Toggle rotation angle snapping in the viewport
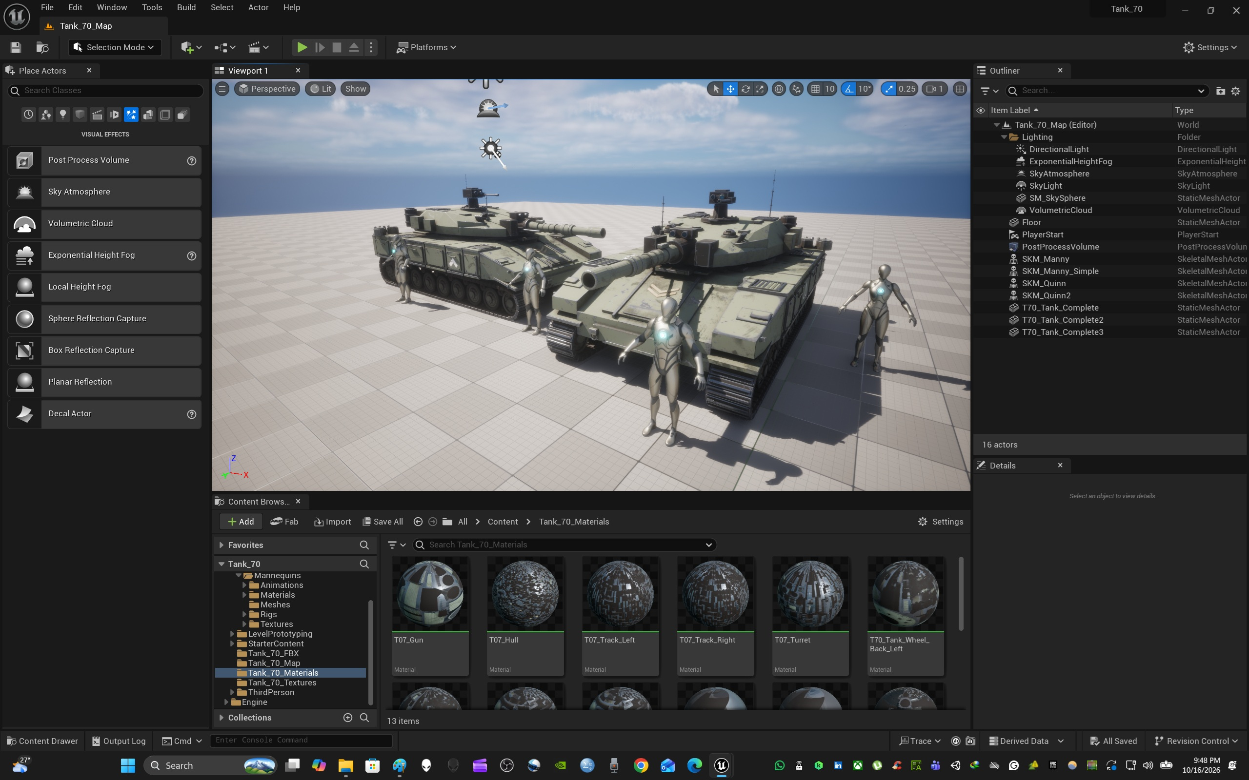The height and width of the screenshot is (780, 1249). pyautogui.click(x=849, y=89)
